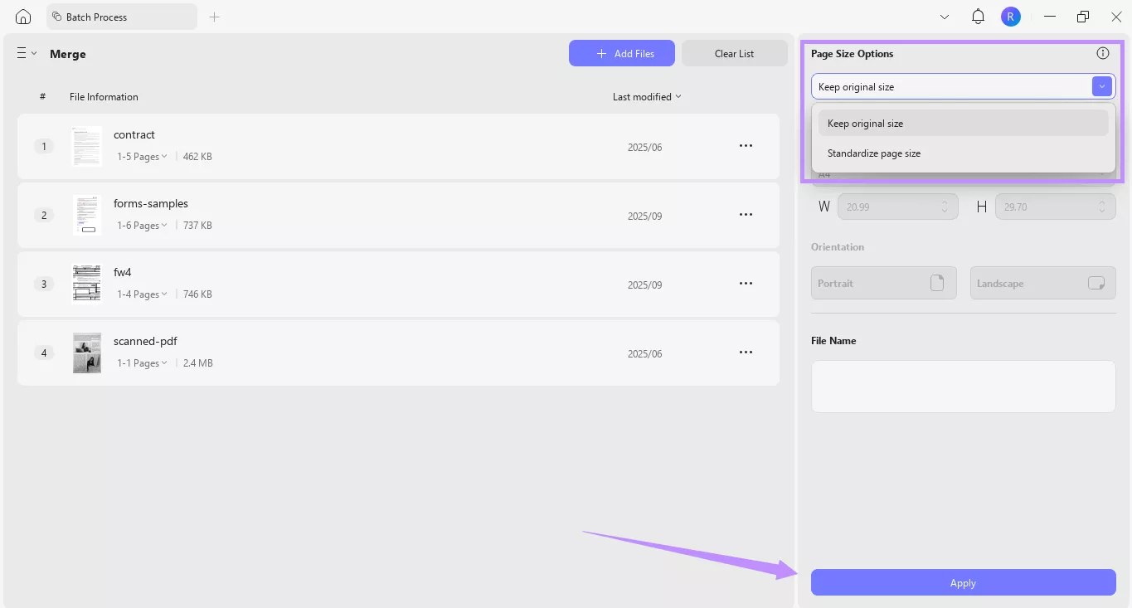Click the Merge panel hamburger icon
The width and height of the screenshot is (1132, 608).
click(x=20, y=51)
